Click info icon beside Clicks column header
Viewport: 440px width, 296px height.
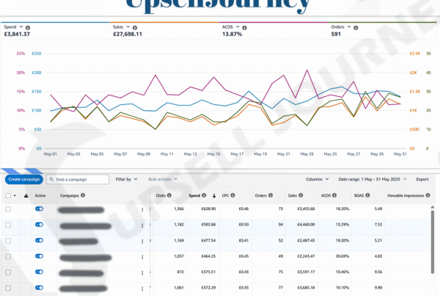tap(169, 195)
